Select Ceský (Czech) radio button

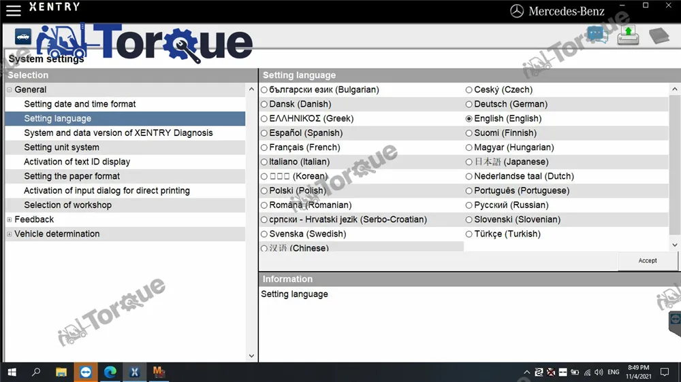click(x=469, y=90)
